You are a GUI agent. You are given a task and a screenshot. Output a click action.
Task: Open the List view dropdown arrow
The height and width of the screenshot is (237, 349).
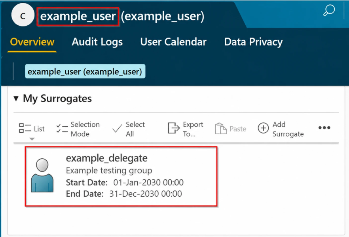click(x=32, y=139)
